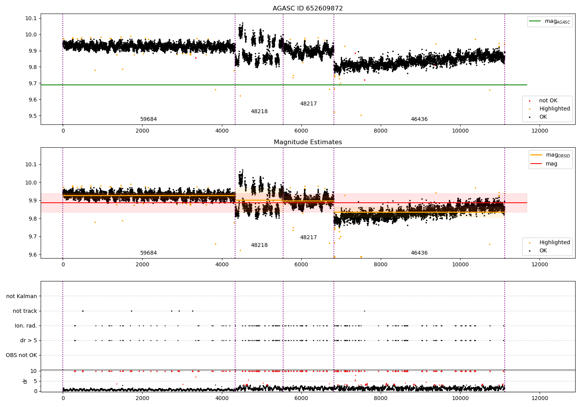Click x-tick 0 under the top plot
Screen dimensions: 581x407
click(x=63, y=131)
